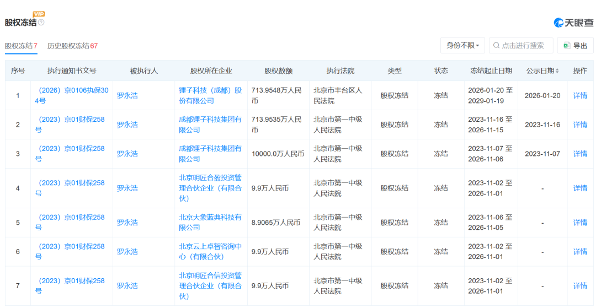Open case link （2026）京0106执保304号

(72, 95)
